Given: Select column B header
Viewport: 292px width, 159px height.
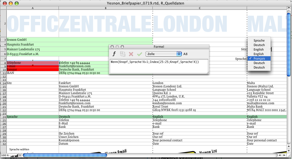Looking at the screenshot, I should pos(106,8).
